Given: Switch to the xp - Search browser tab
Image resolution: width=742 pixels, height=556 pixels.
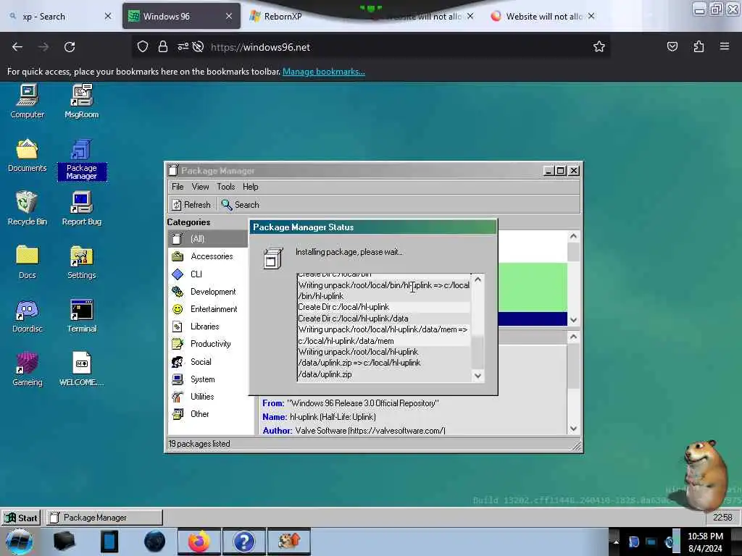Looking at the screenshot, I should (x=59, y=16).
